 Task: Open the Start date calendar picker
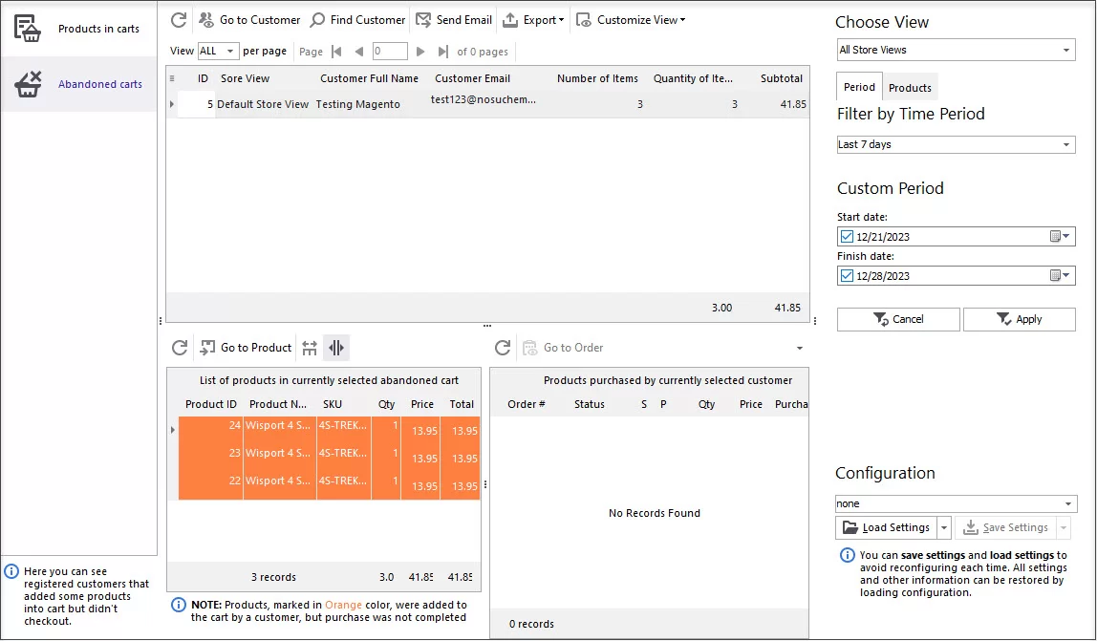pyautogui.click(x=1059, y=237)
